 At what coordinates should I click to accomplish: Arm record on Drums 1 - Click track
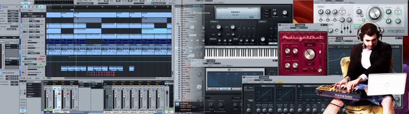(24, 32)
